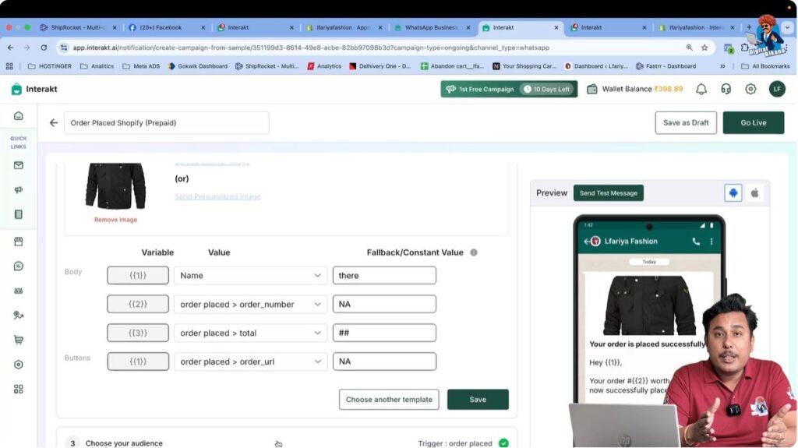
Task: Click the campaign name input field
Action: coord(167,122)
